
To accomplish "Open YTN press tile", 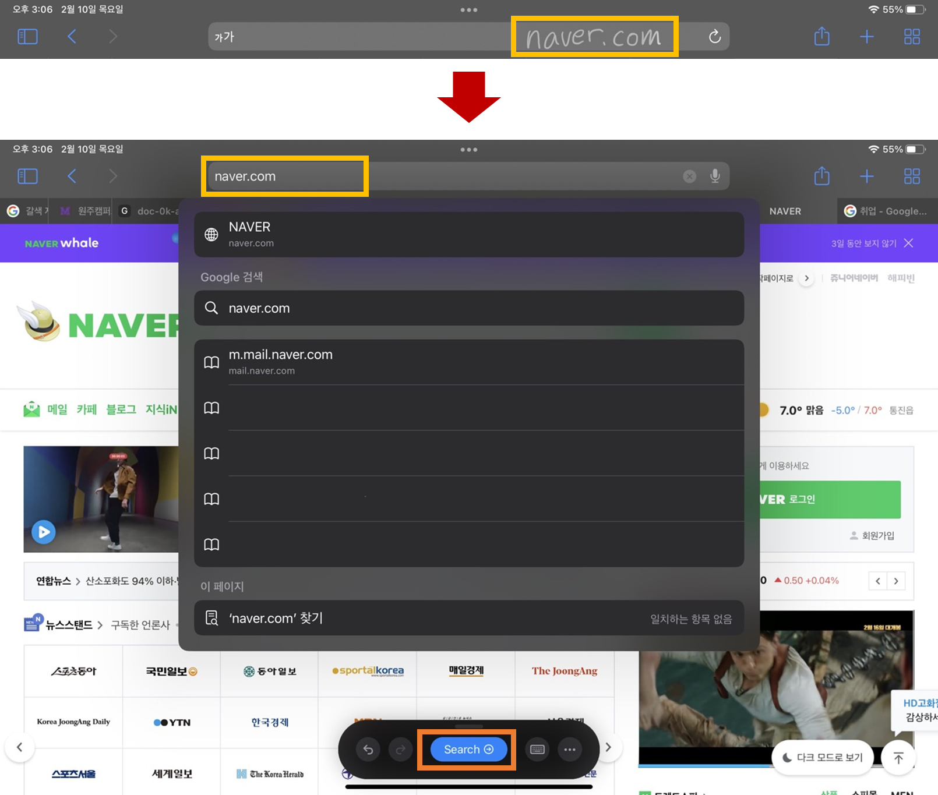I will 172,722.
